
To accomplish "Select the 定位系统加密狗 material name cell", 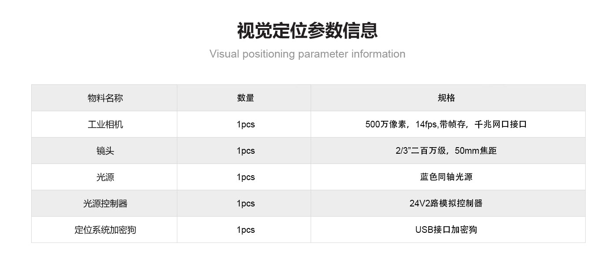I will (x=105, y=230).
